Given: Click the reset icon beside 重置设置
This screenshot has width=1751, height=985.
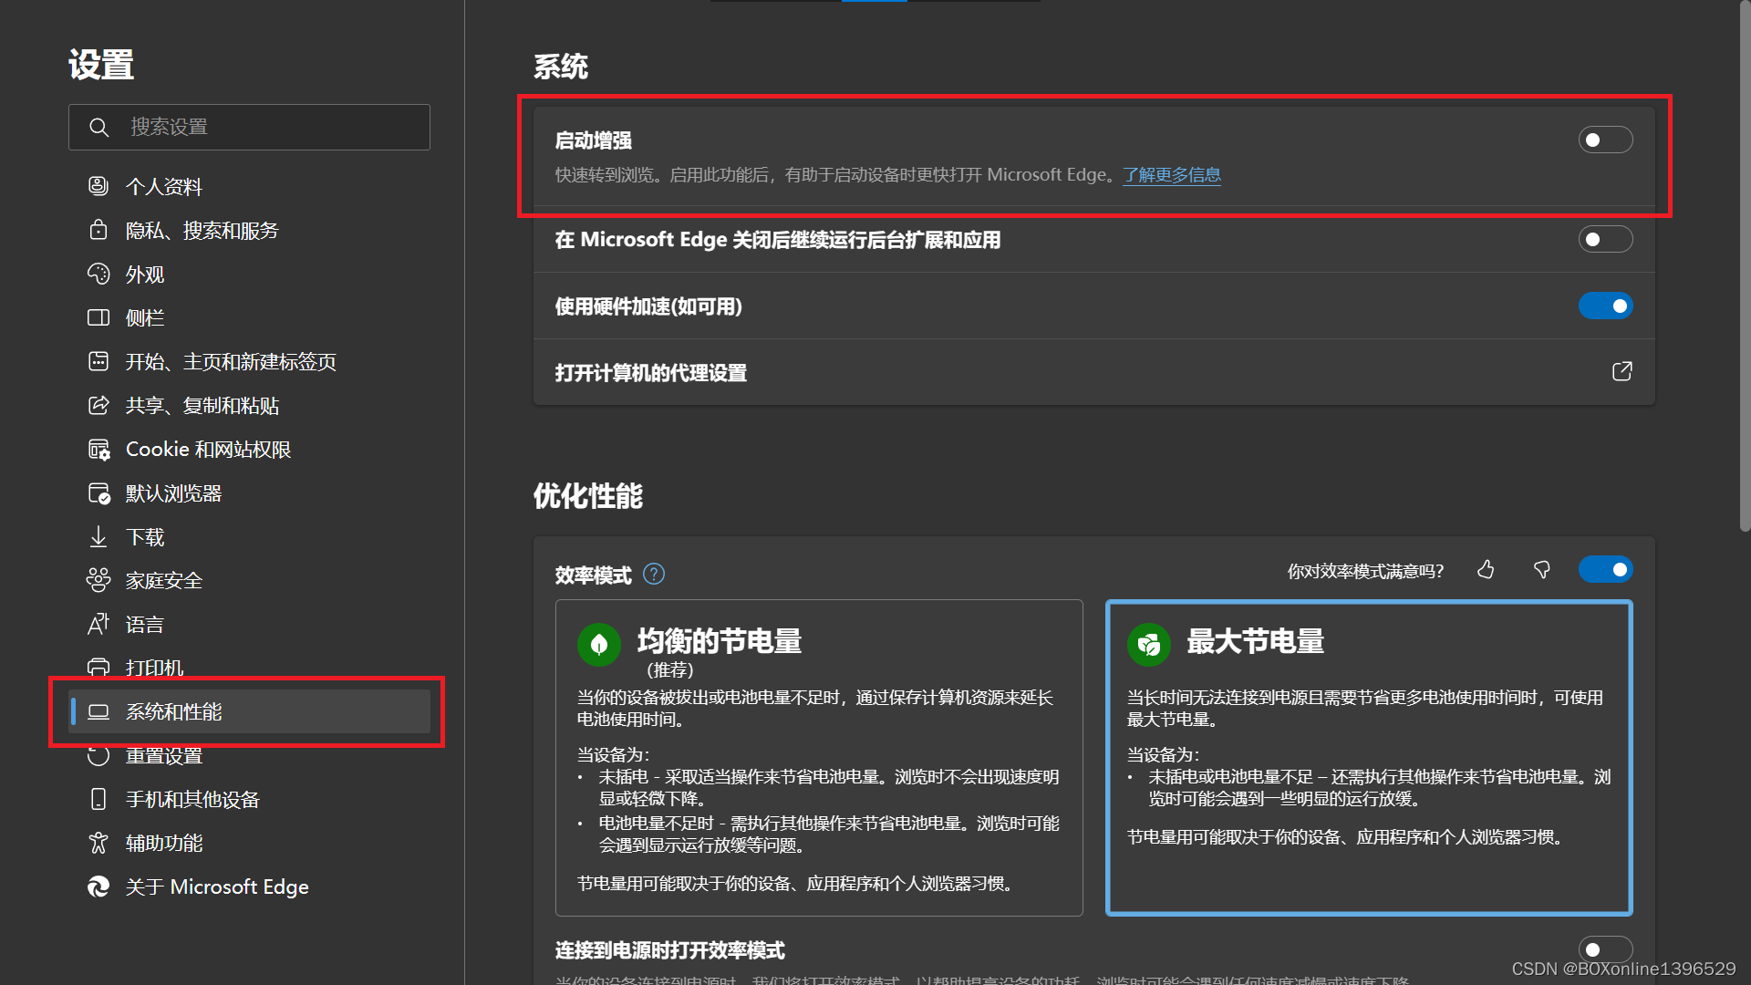Looking at the screenshot, I should pyautogui.click(x=98, y=755).
